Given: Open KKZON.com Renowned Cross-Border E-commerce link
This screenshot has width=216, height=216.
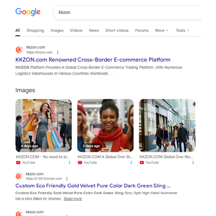Looking at the screenshot, I should coord(93,59).
